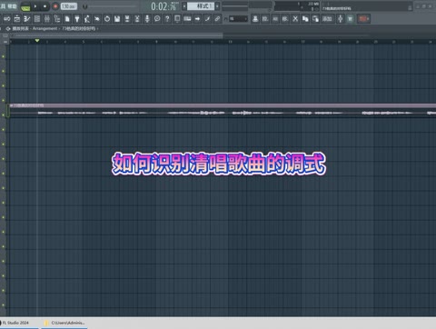Click the 添加 button
The height and width of the screenshot is (329, 436).
pyautogui.click(x=327, y=19)
